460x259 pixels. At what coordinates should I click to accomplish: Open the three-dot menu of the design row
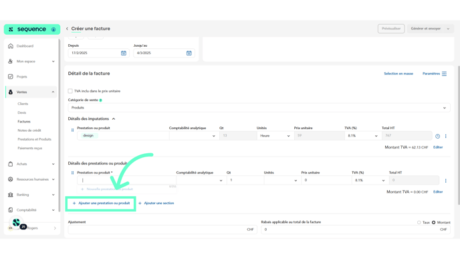pyautogui.click(x=445, y=137)
